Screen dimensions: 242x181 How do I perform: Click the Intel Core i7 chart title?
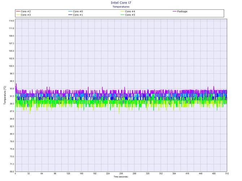click(121, 3)
